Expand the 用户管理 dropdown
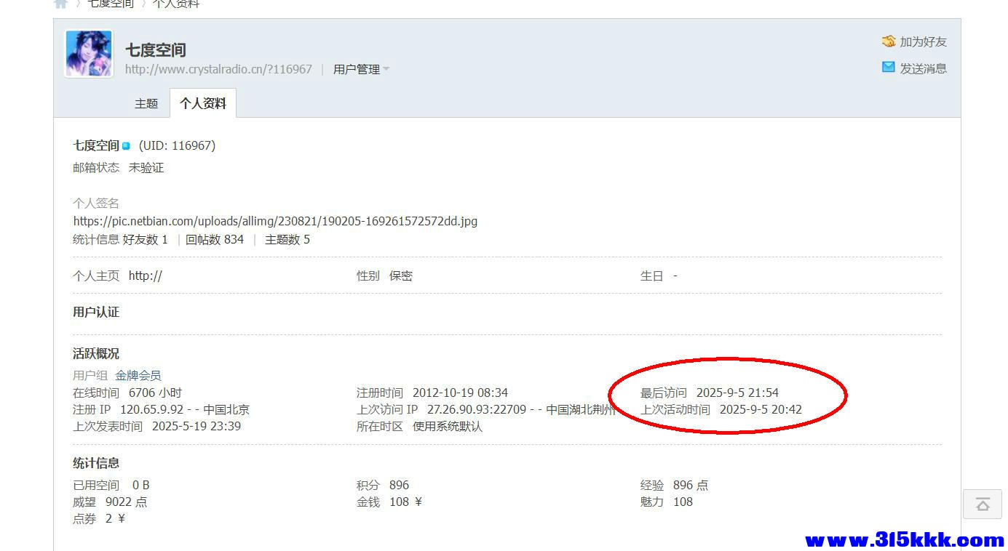1008x551 pixels. pyautogui.click(x=361, y=69)
